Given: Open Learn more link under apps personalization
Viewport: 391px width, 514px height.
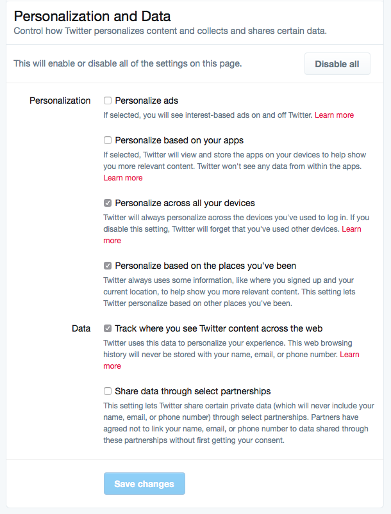Looking at the screenshot, I should click(x=123, y=178).
